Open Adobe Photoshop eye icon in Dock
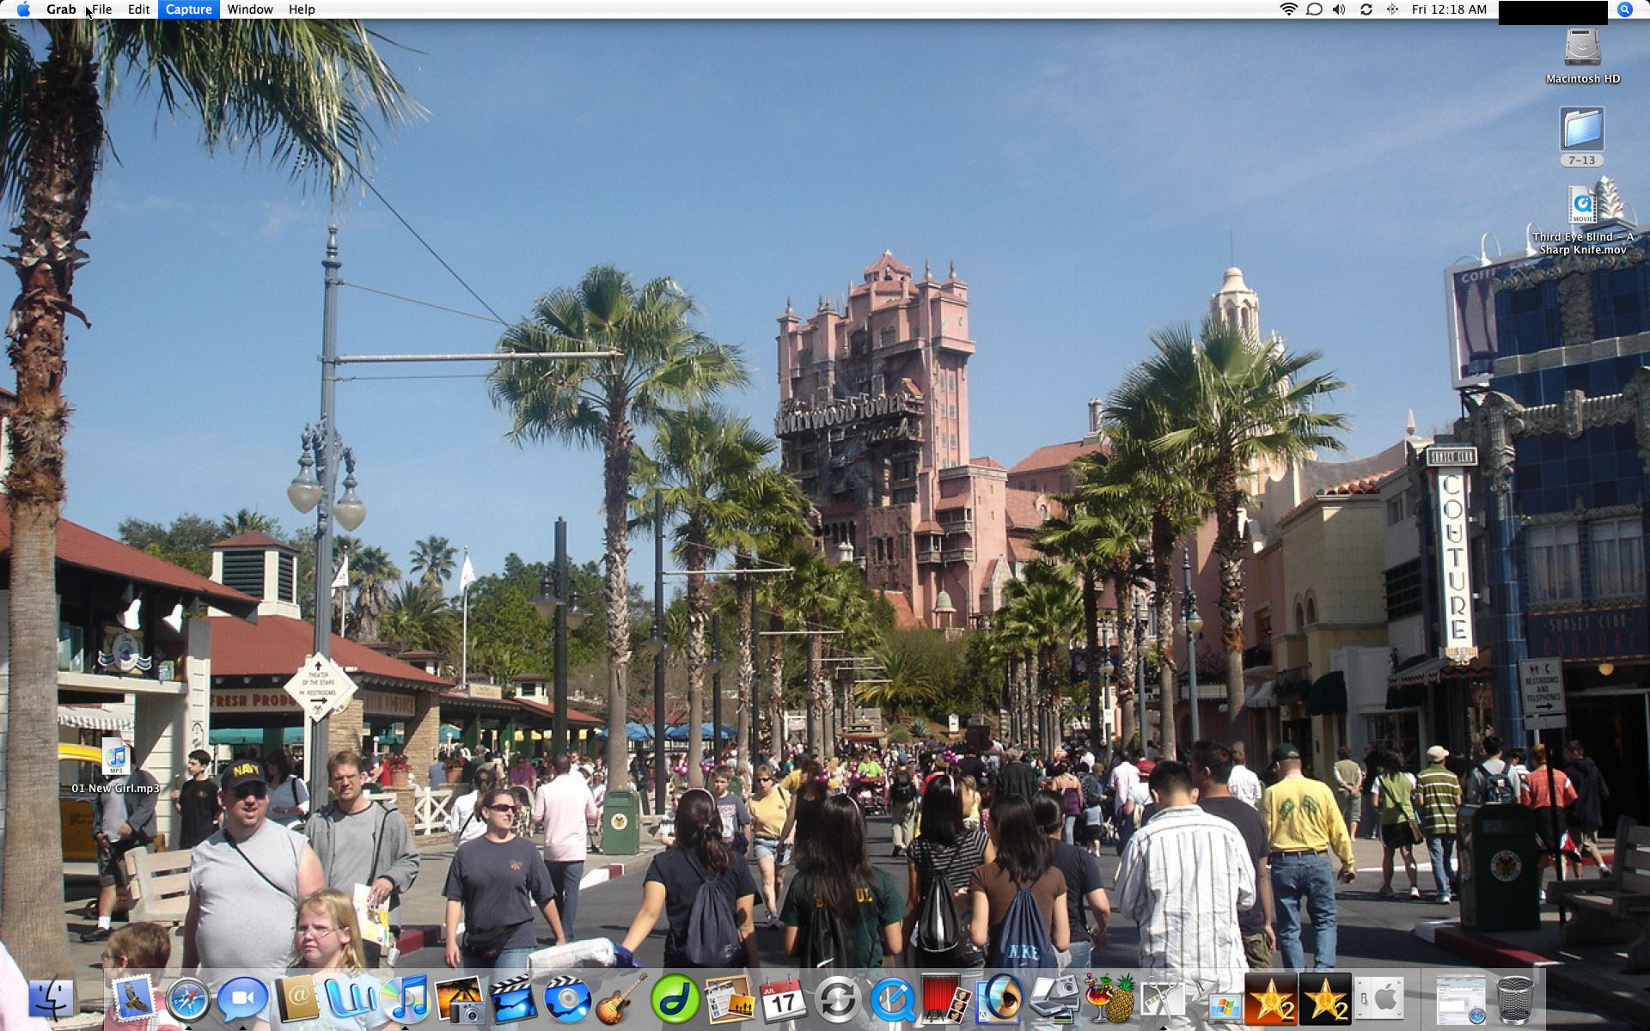 coord(1000,1000)
